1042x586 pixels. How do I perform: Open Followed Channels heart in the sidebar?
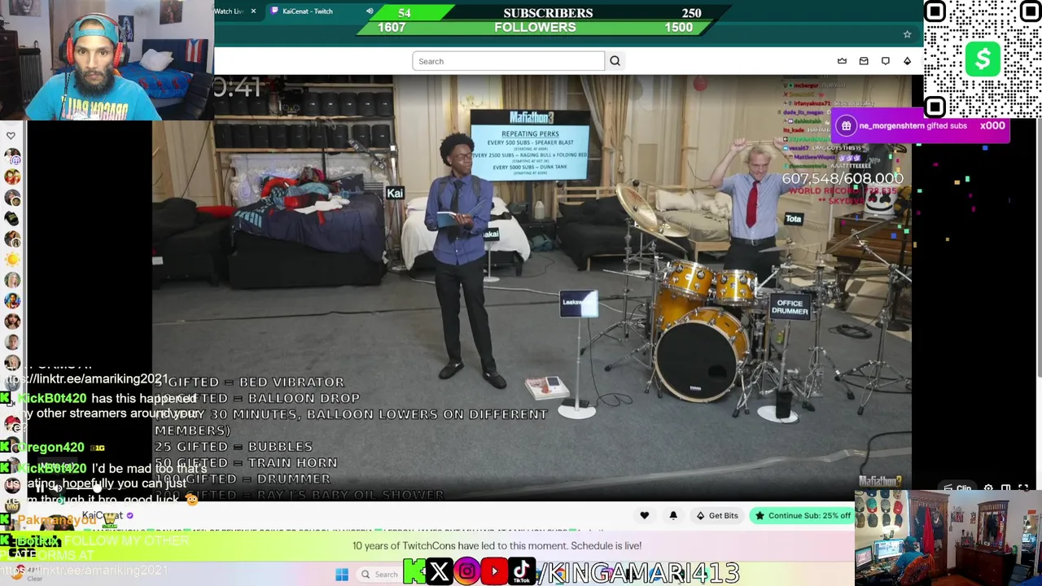tap(11, 136)
